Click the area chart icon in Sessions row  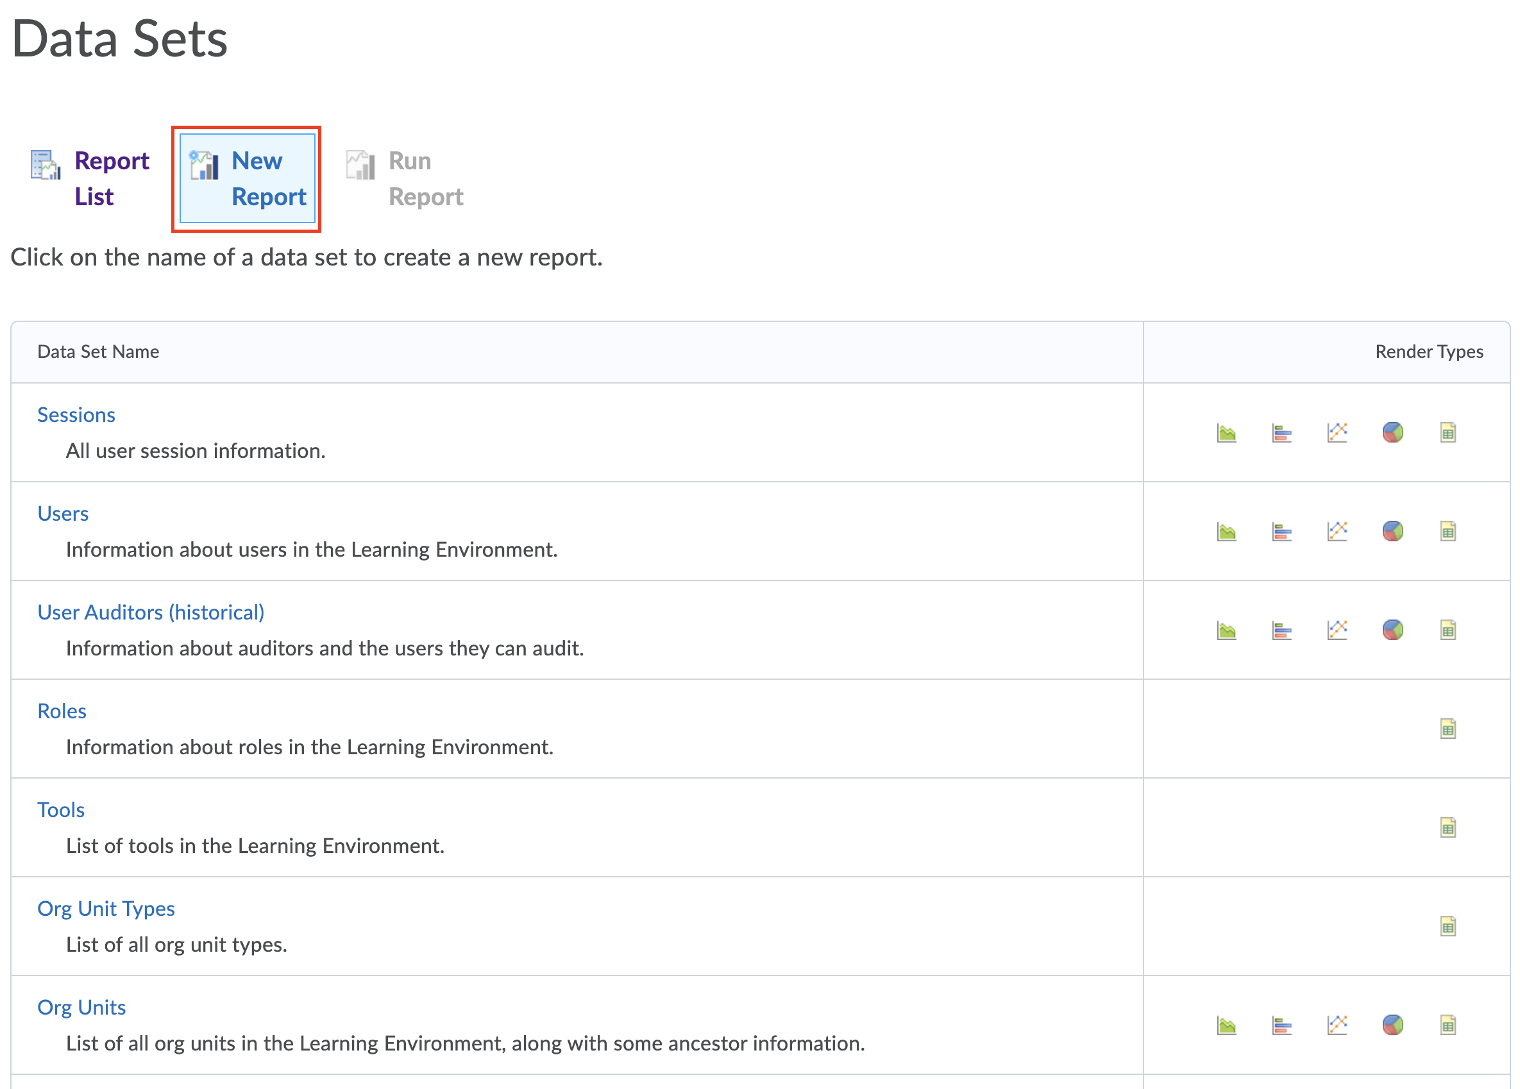coord(1226,433)
